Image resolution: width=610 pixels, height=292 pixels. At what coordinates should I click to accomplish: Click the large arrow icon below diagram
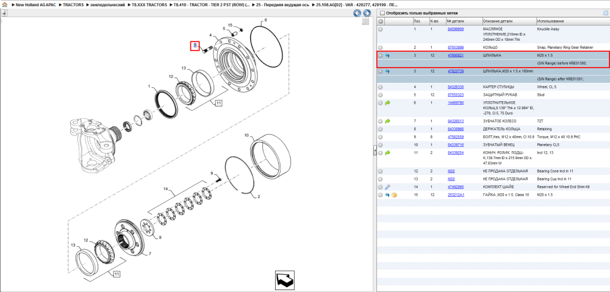tap(285, 280)
